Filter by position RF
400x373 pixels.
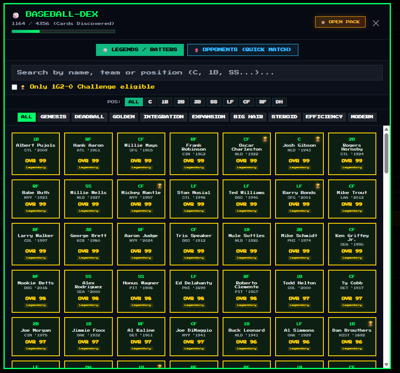(263, 102)
